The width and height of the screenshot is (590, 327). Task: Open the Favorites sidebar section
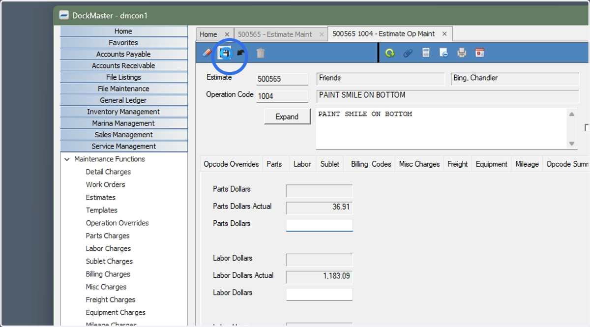123,43
